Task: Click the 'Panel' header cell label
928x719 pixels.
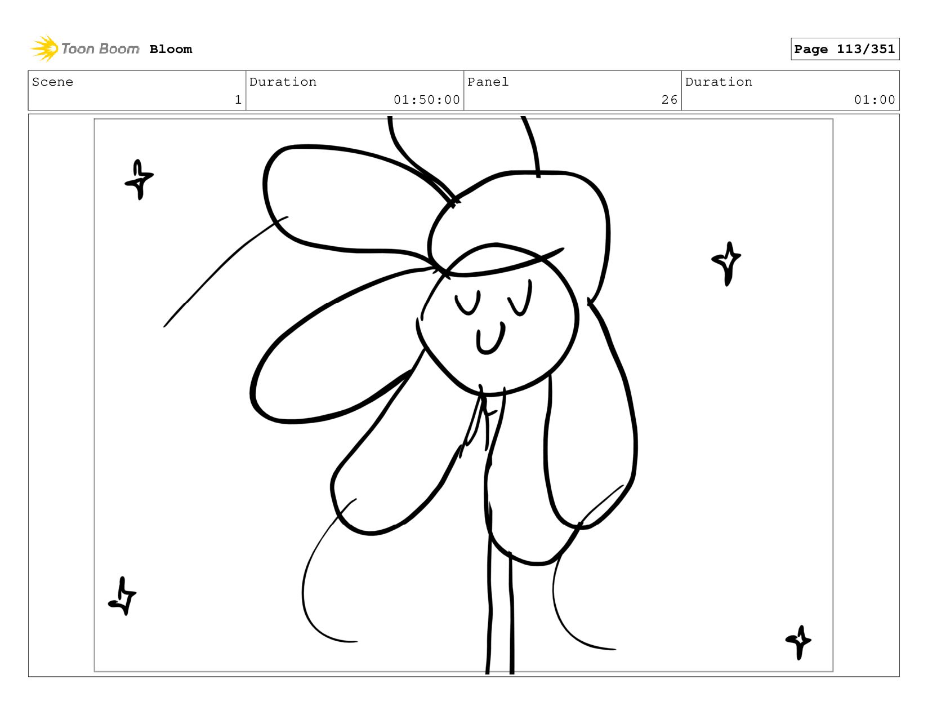Action: (x=488, y=82)
